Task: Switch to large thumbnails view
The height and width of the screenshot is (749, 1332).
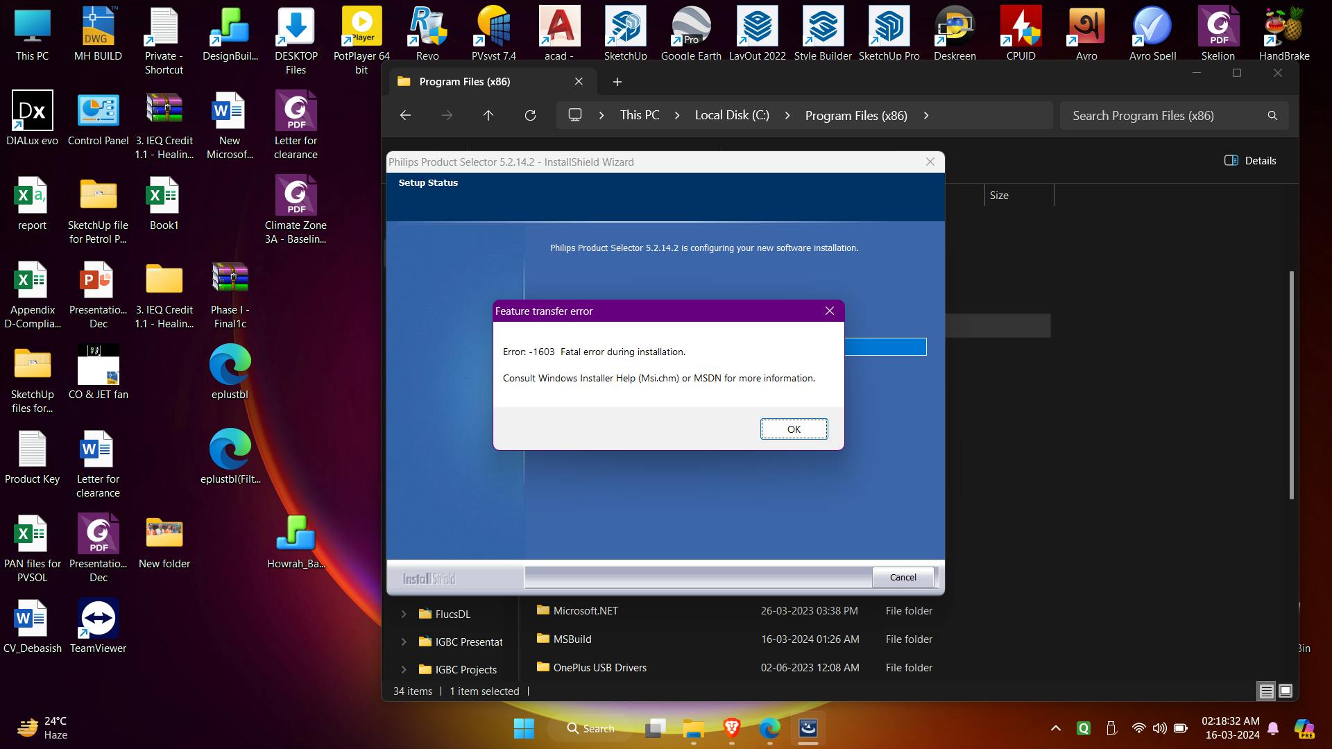Action: click(x=1286, y=691)
